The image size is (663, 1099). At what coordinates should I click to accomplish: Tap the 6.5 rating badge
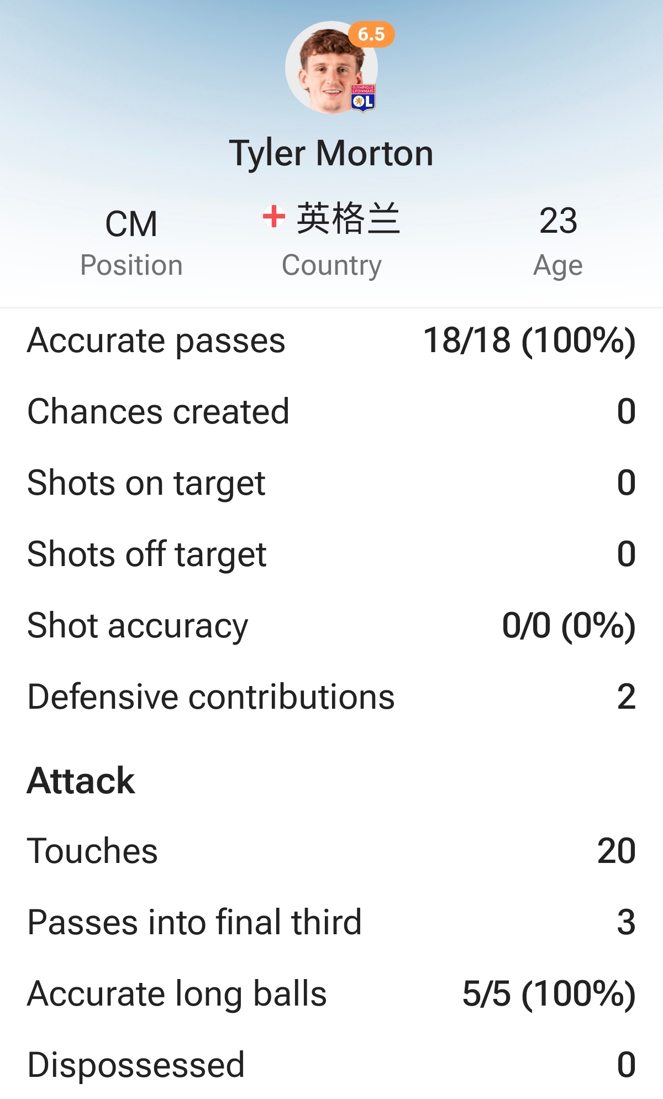pos(371,34)
